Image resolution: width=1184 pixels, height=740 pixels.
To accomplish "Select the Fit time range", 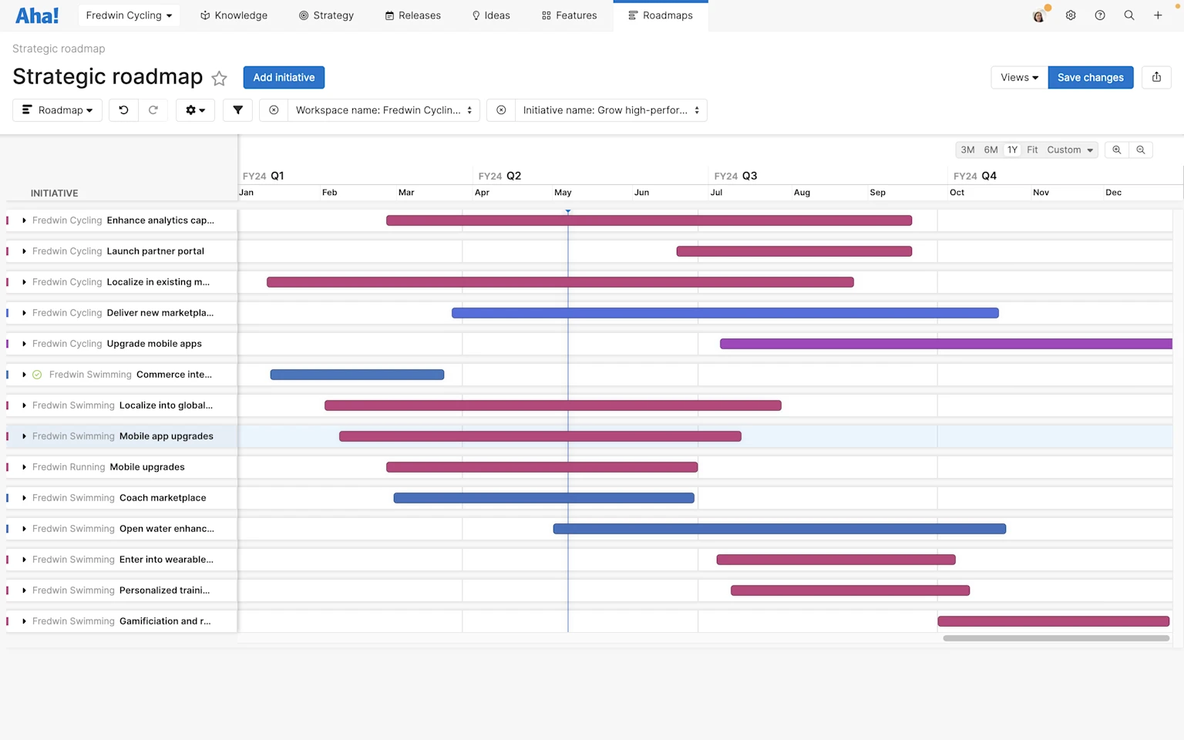I will coord(1032,150).
